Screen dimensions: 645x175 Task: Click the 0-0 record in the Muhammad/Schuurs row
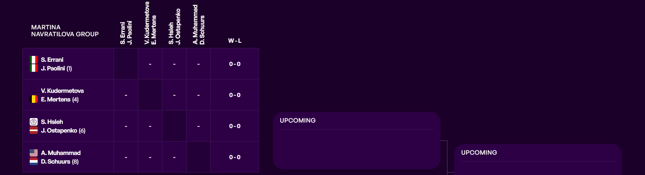pos(235,157)
